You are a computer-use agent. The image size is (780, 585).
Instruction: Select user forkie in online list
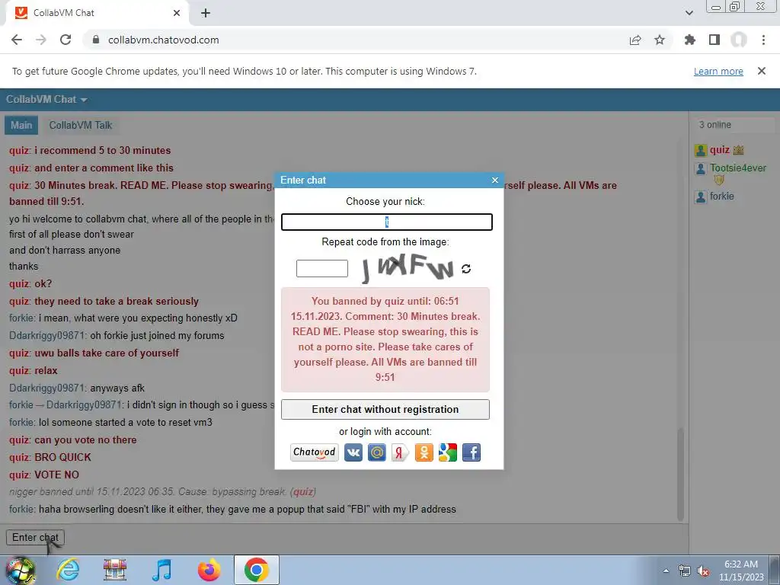tap(722, 197)
